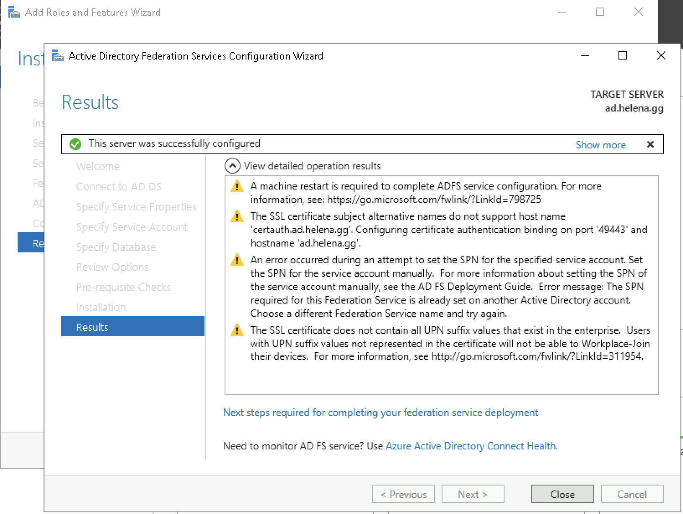This screenshot has height=514, width=683.
Task: Maximize the Add Roles and Features Wizard window
Action: pos(600,12)
